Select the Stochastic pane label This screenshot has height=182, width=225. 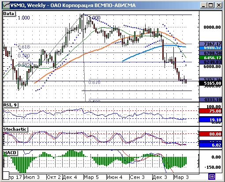(x=15, y=129)
